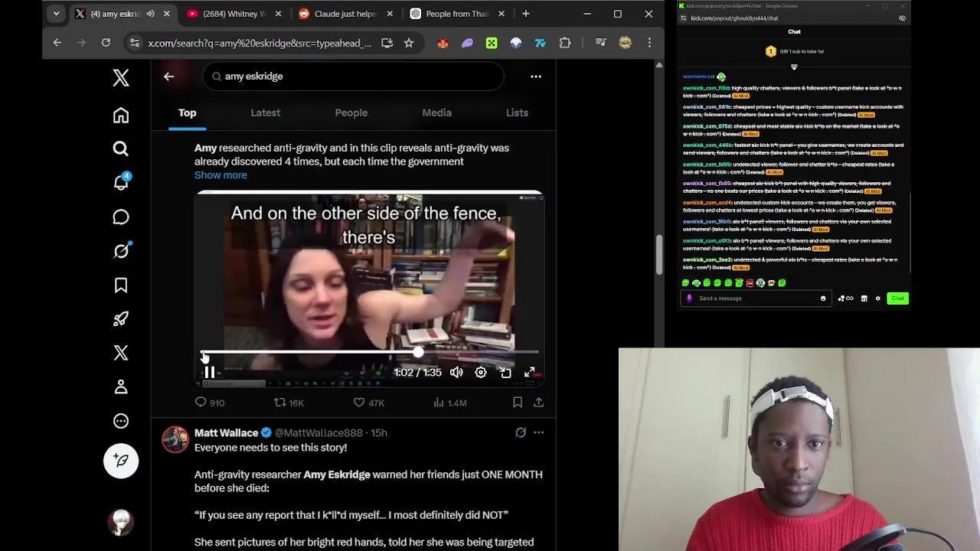Switch to Latest search tab
The width and height of the screenshot is (980, 551).
pyautogui.click(x=266, y=112)
